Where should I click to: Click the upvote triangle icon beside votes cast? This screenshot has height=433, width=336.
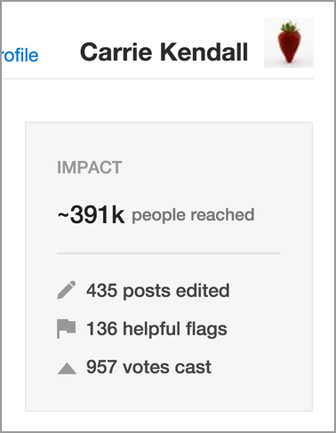pos(67,368)
